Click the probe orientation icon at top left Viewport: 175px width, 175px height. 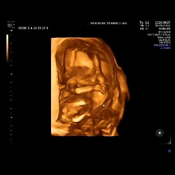10,25
